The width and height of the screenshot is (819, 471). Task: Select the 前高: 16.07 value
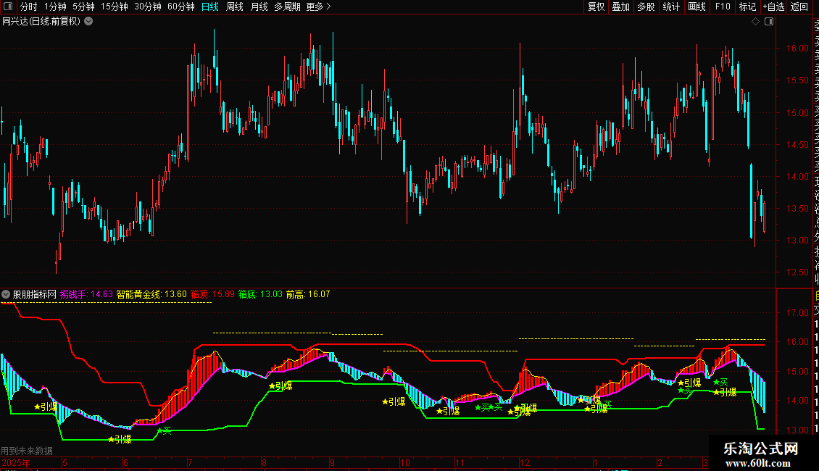point(308,294)
